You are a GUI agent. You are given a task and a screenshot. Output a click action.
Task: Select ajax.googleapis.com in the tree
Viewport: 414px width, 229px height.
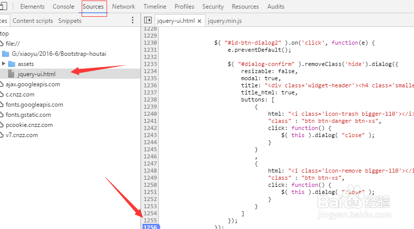coord(33,84)
